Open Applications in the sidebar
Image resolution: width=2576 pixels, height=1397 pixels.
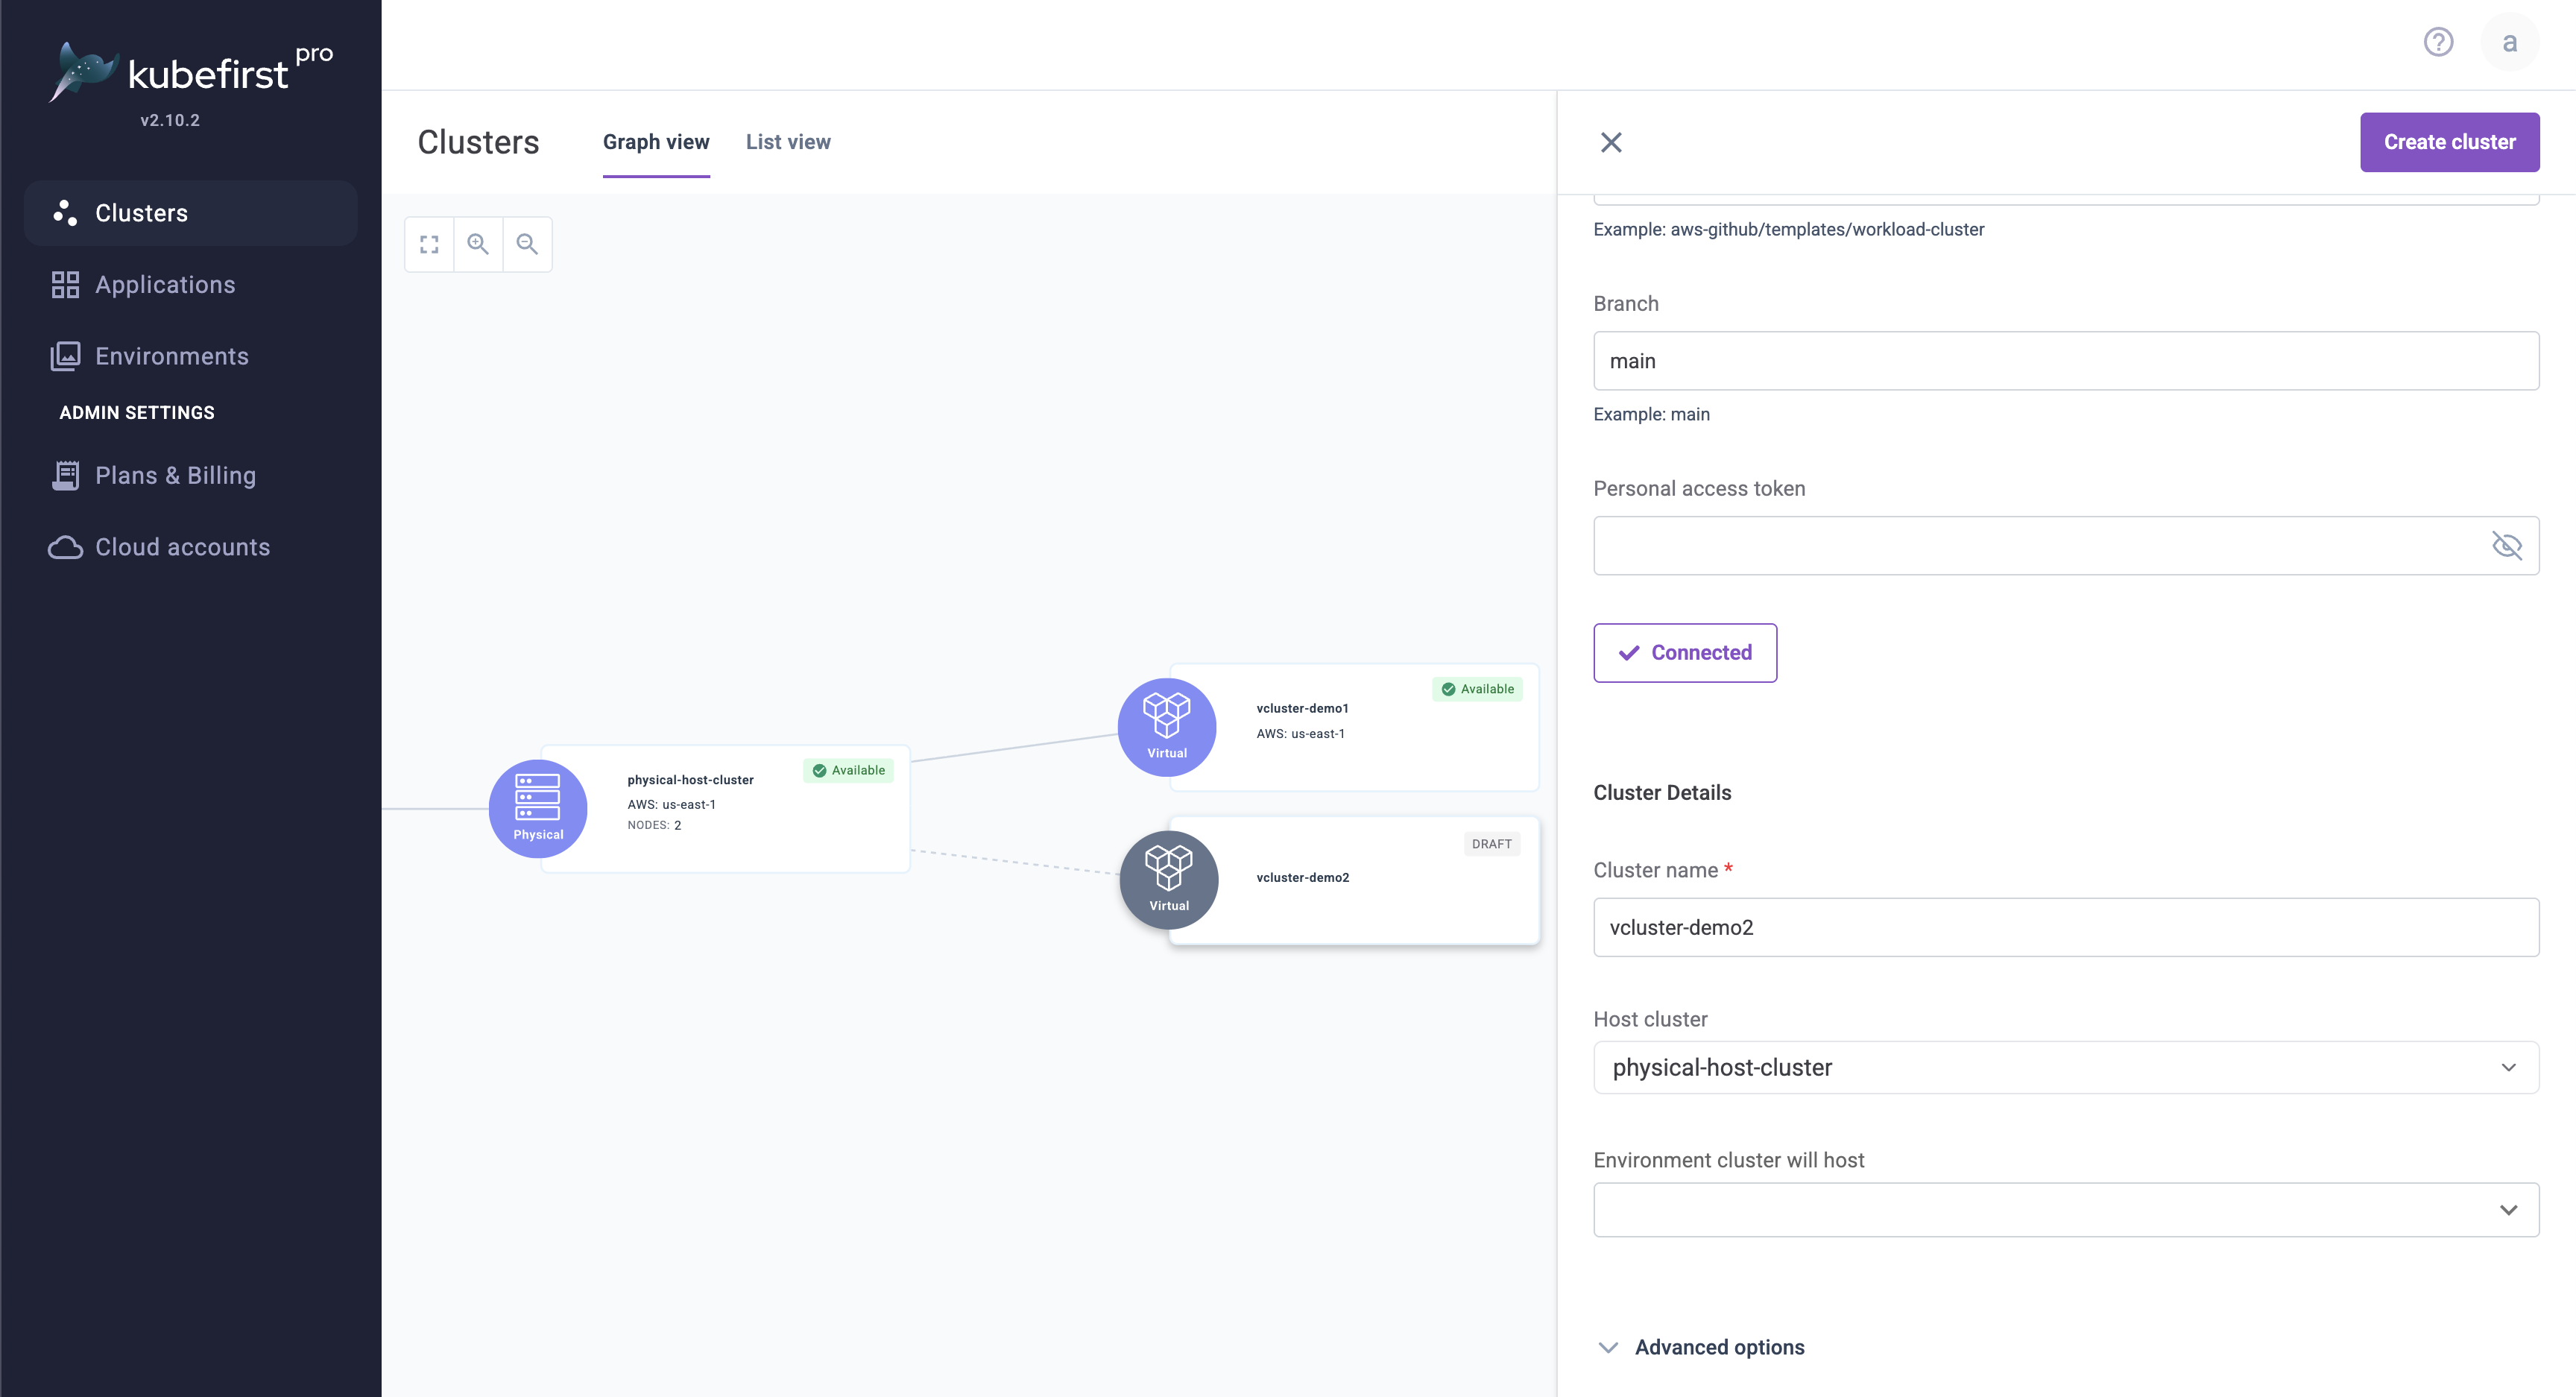pos(165,285)
